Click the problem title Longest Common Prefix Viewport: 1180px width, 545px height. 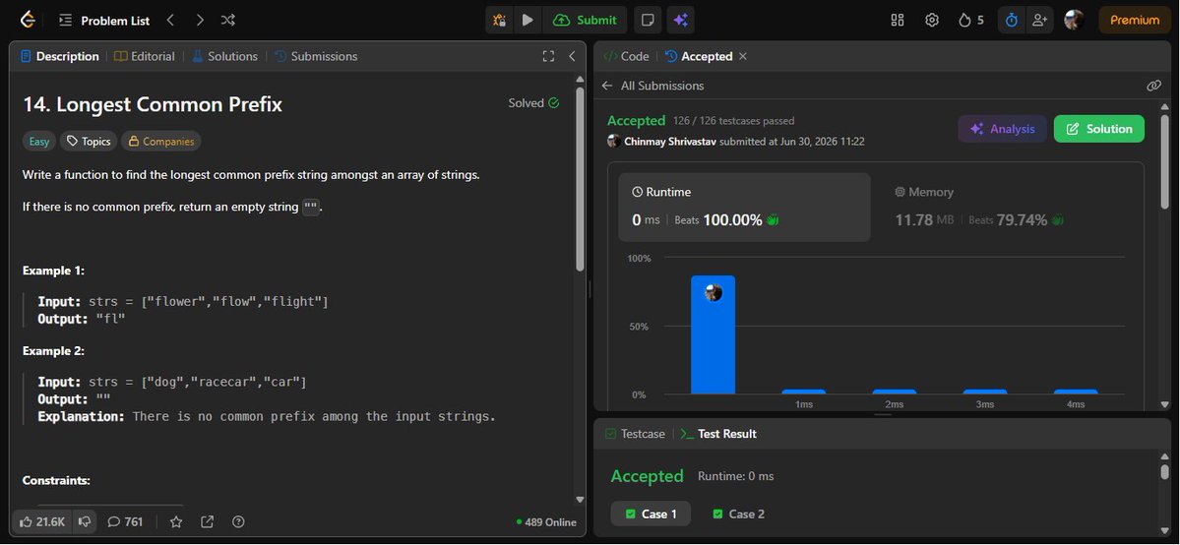[x=153, y=104]
